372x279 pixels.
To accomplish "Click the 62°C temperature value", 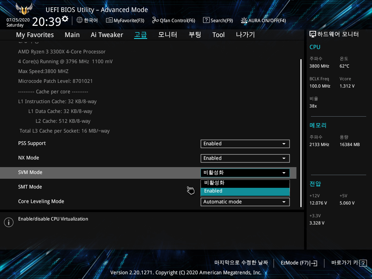I will (344, 66).
